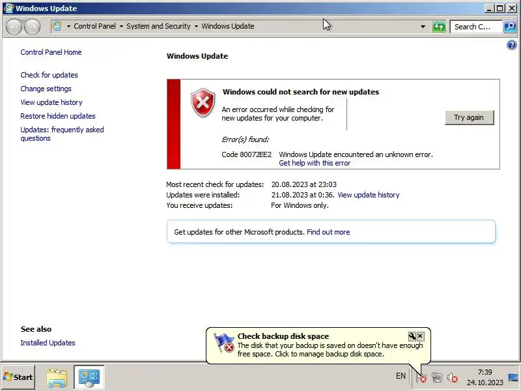
Task: Open the blue Help question mark
Action: (x=512, y=45)
